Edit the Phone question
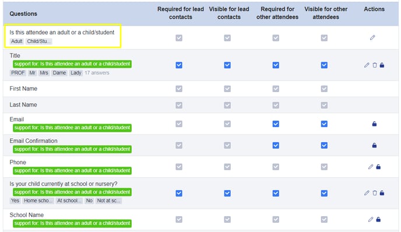Screen dimensions: 401x232 click(371, 167)
